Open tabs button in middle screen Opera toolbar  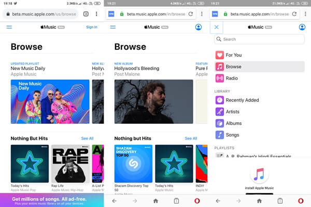coord(176,201)
